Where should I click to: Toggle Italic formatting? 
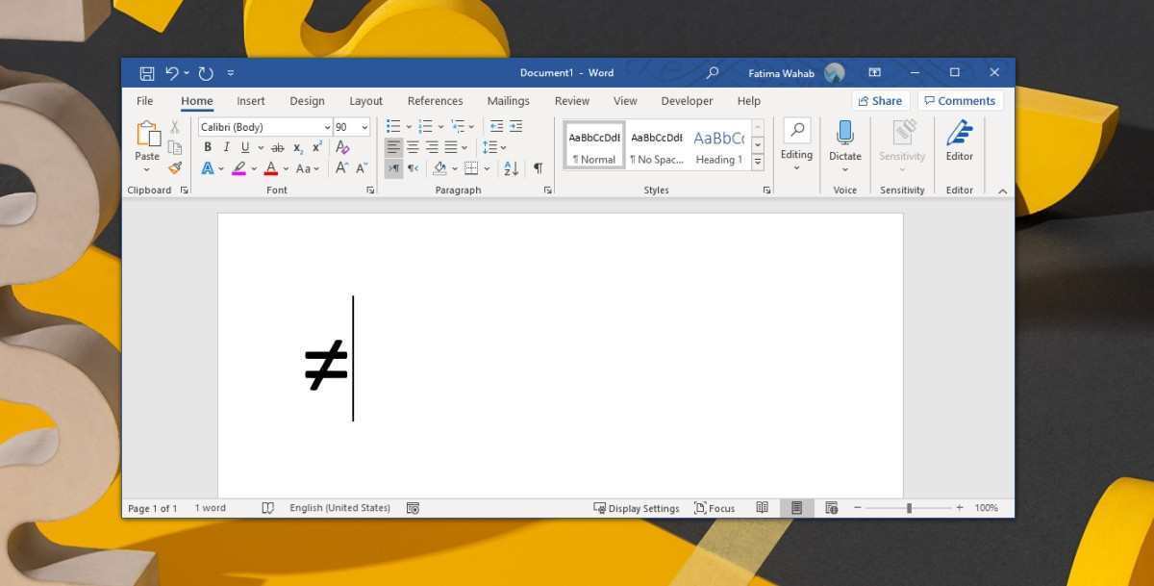click(227, 147)
